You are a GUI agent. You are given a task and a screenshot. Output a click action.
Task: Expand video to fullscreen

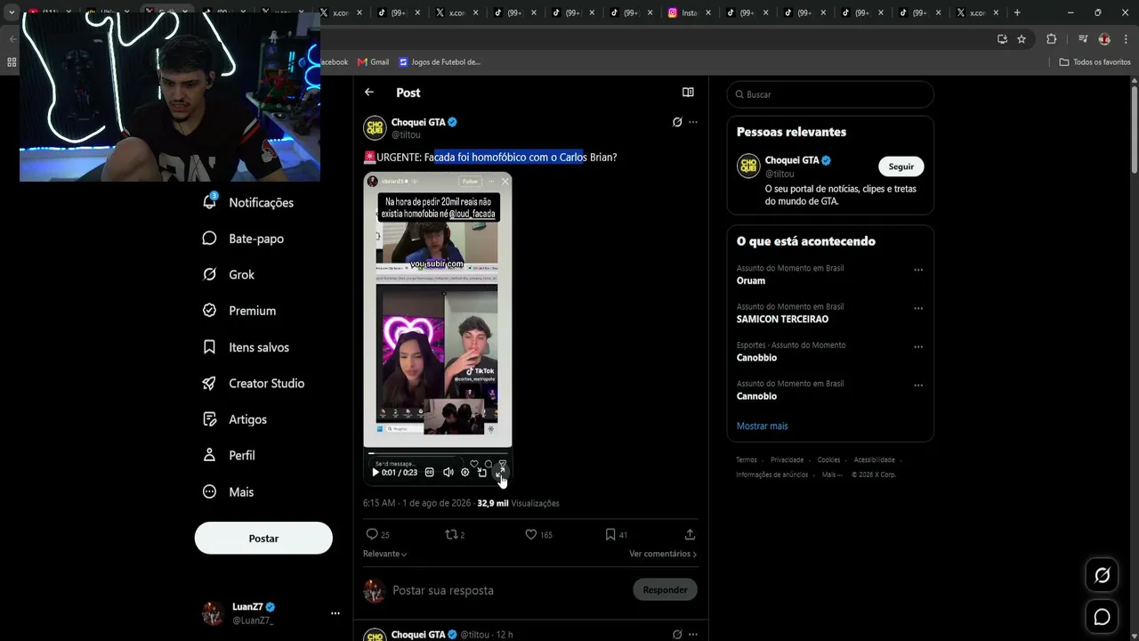coord(500,473)
